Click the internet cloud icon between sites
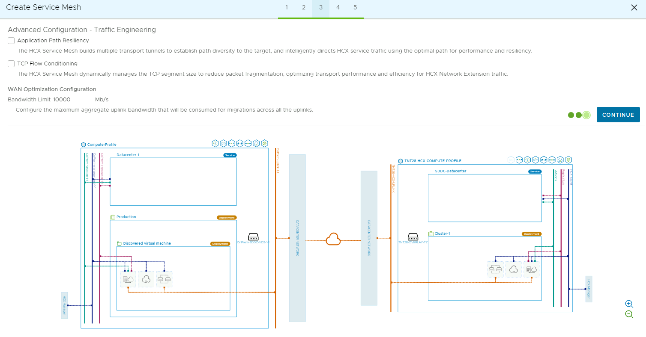 (x=333, y=239)
